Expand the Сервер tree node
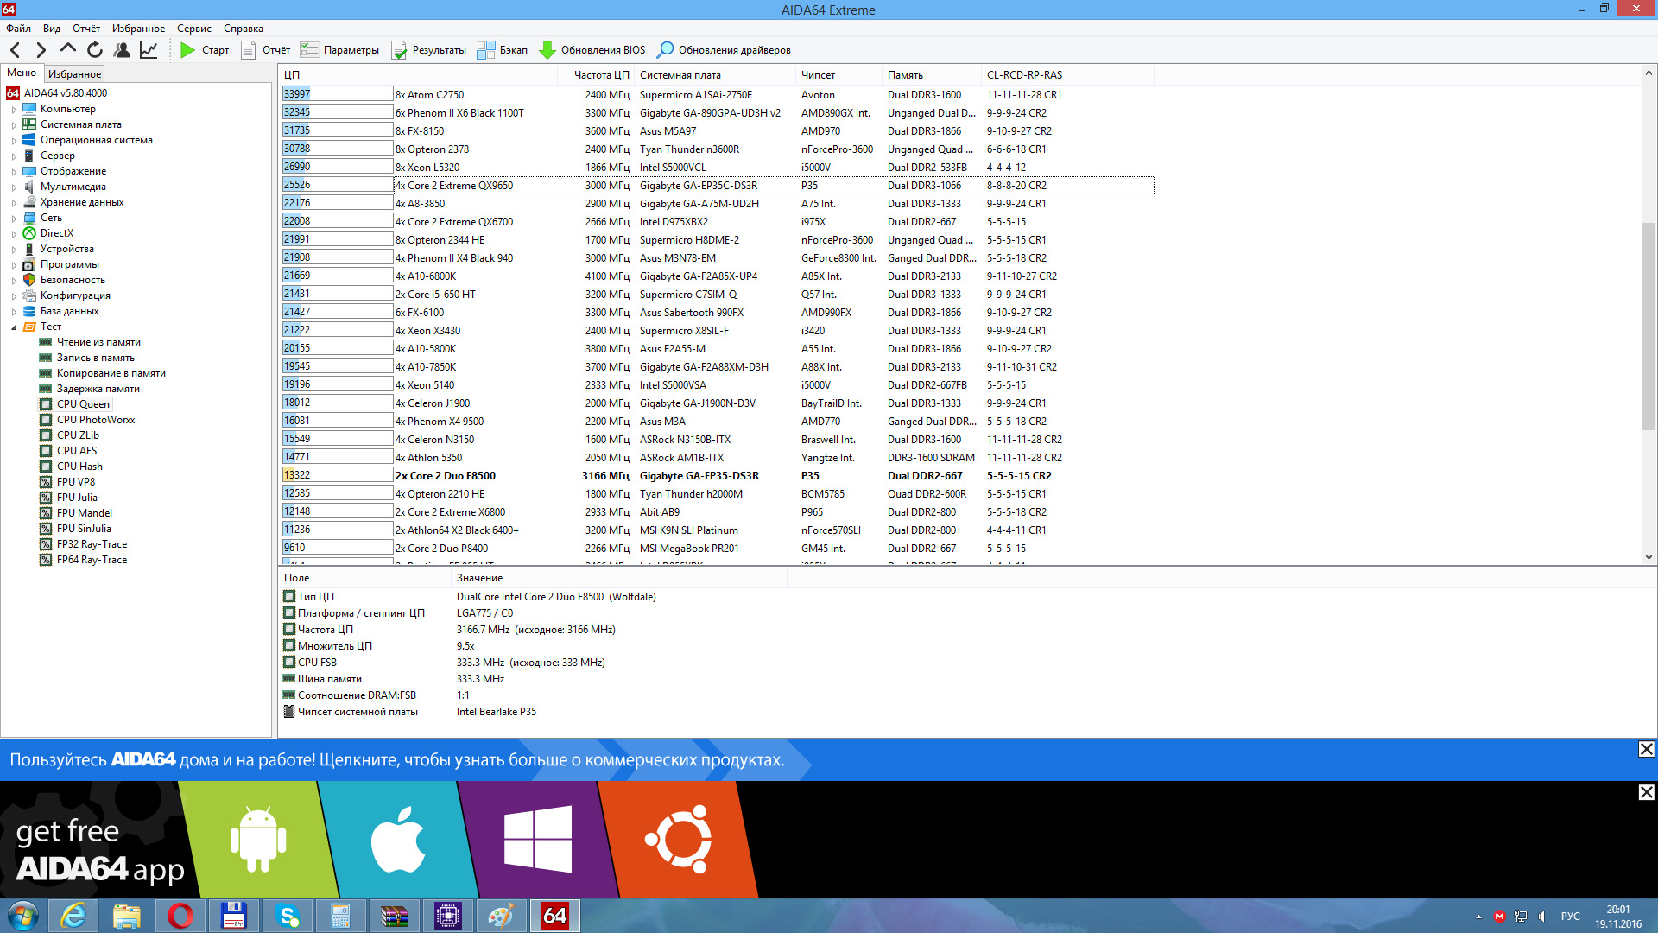1658x933 pixels. (x=14, y=156)
